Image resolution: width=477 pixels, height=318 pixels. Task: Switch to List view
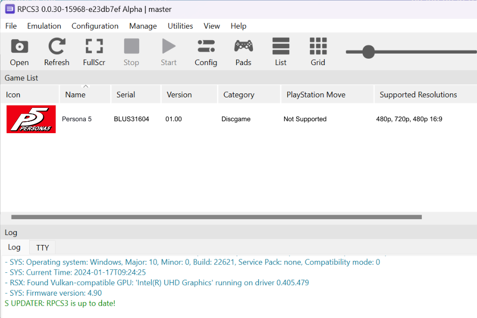pyautogui.click(x=281, y=52)
